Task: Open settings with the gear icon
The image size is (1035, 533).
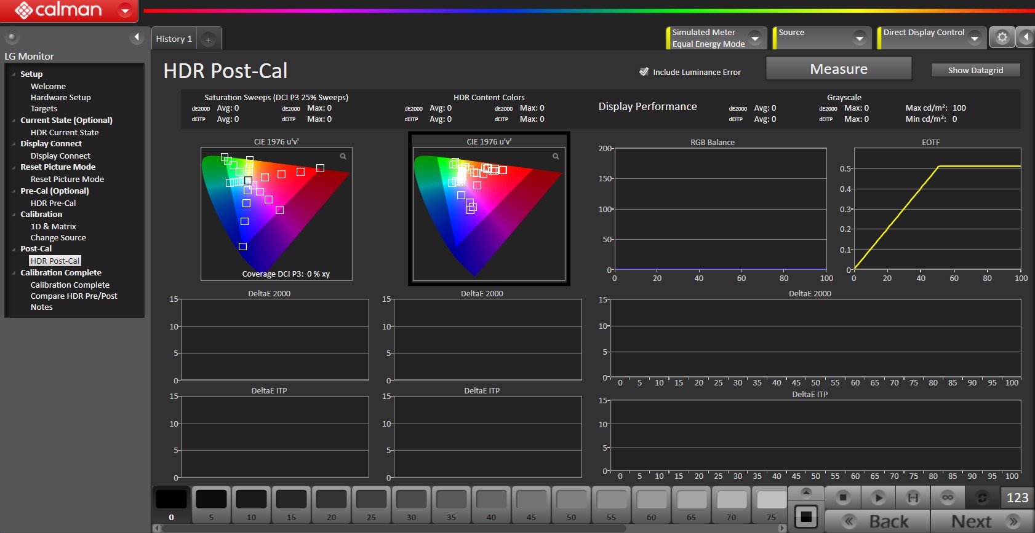Action: (1002, 38)
